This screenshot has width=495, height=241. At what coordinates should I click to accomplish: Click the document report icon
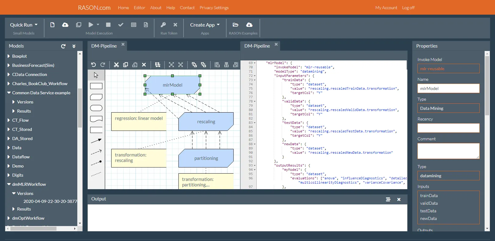point(146,25)
